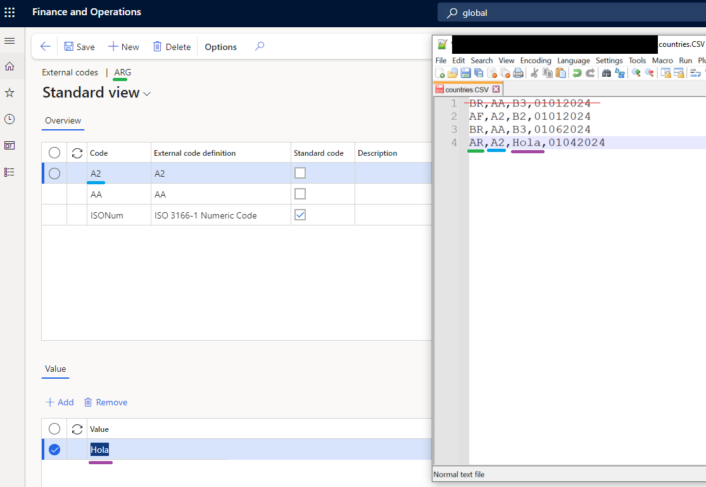Image resolution: width=706 pixels, height=487 pixels.
Task: Uncheck Standard code for ISONum row
Action: pyautogui.click(x=299, y=214)
